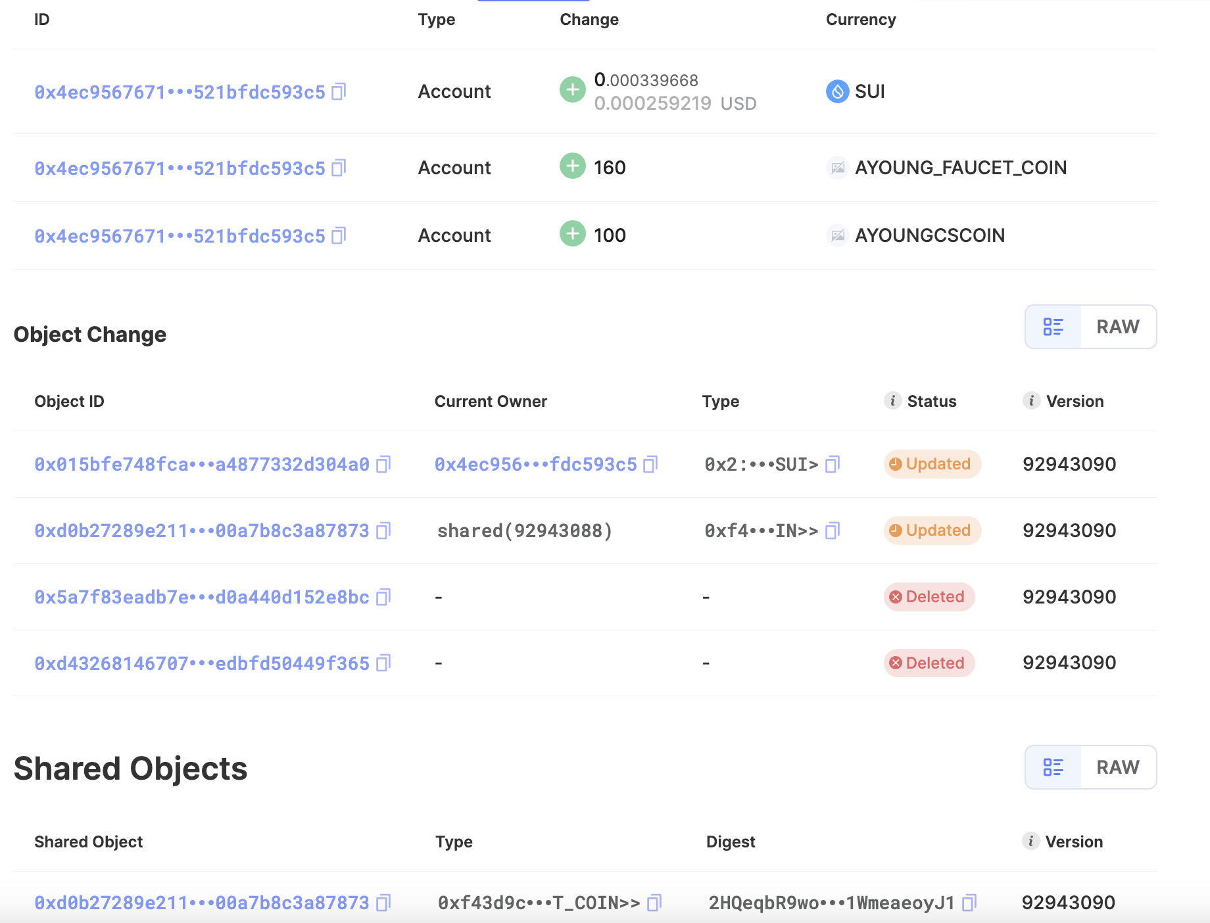Switch Shared Objects to RAW view
This screenshot has height=923, width=1210.
pyautogui.click(x=1118, y=767)
